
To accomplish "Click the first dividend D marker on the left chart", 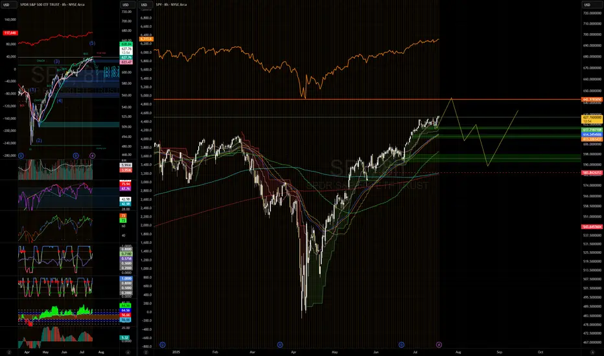I will point(21,155).
